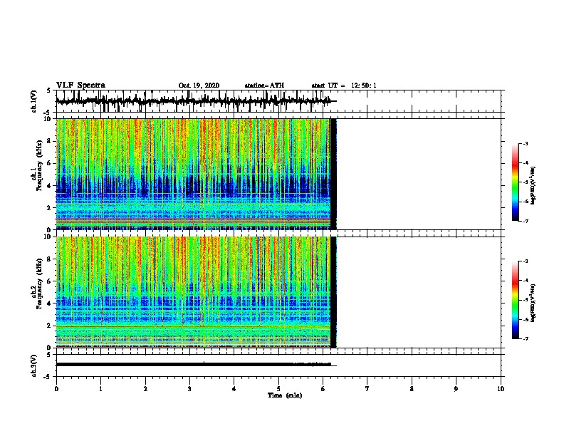Image resolution: width=564 pixels, height=436 pixels.
Task: Click the 'ch.3(V)' axis label
Action: click(x=33, y=365)
